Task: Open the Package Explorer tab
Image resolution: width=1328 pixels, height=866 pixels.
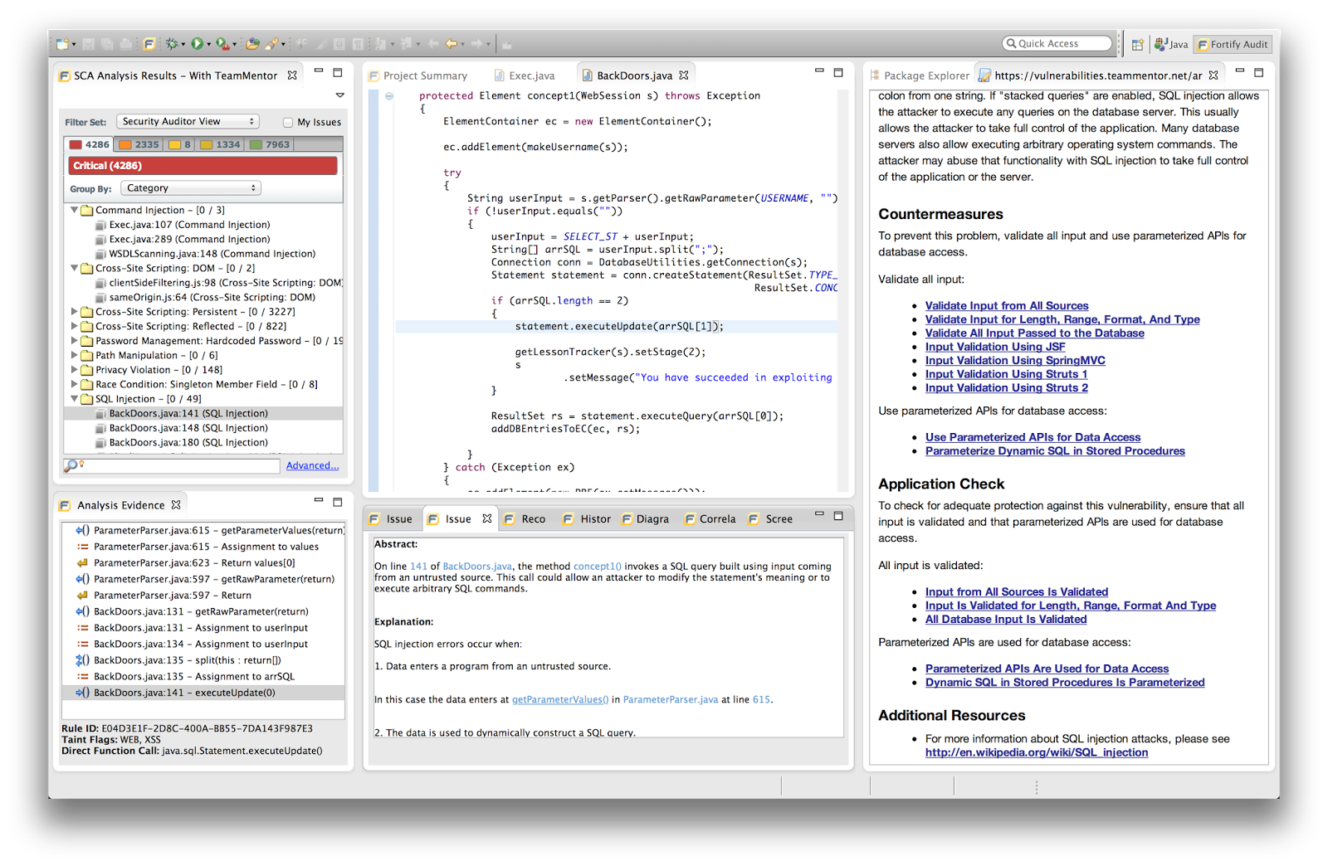Action: (x=920, y=75)
